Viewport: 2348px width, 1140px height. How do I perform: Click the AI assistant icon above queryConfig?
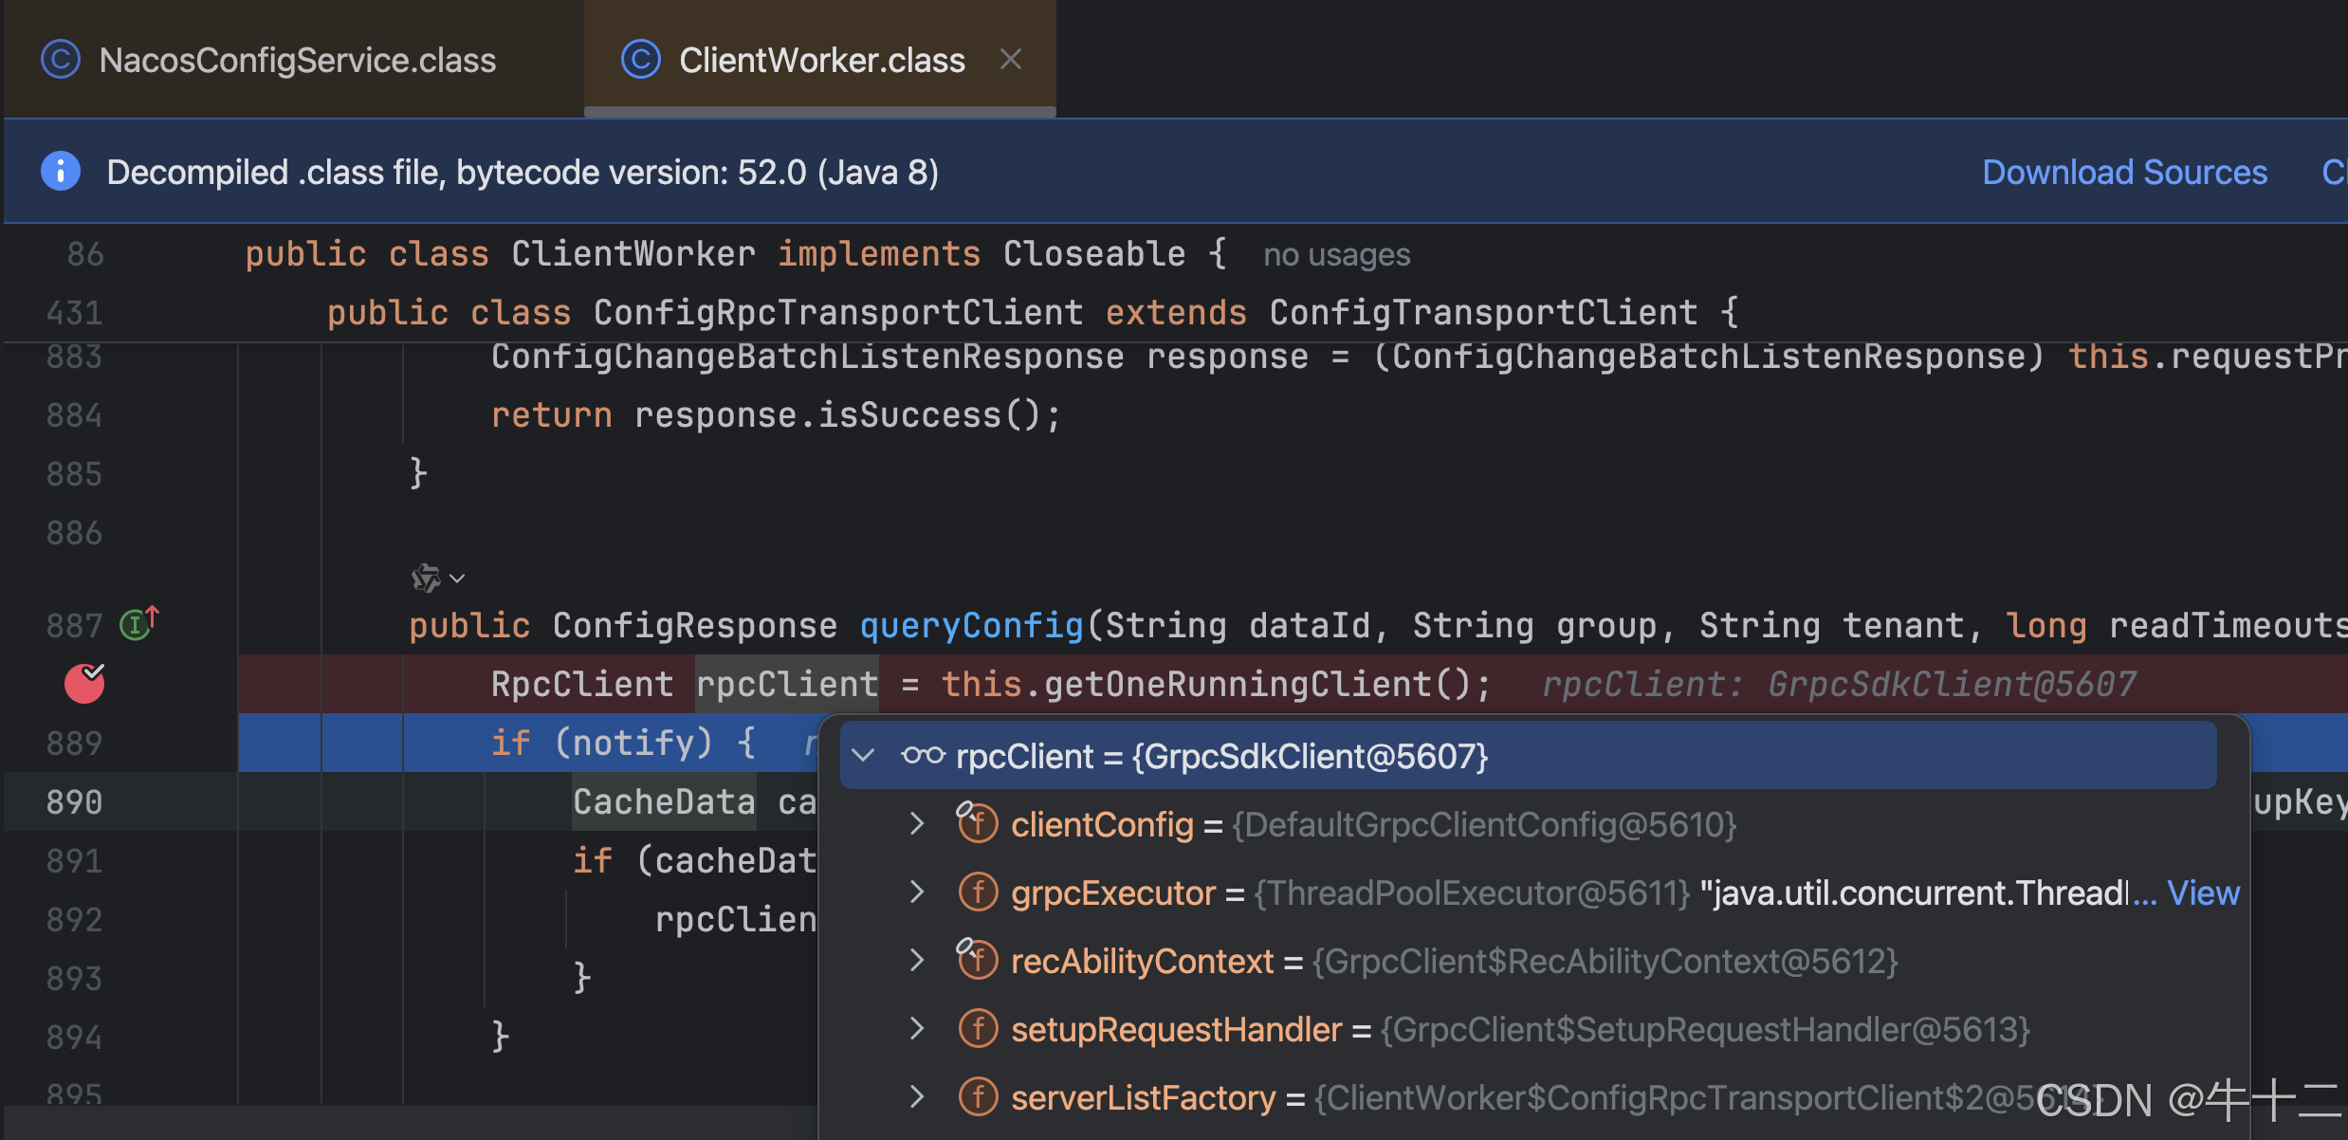point(426,578)
